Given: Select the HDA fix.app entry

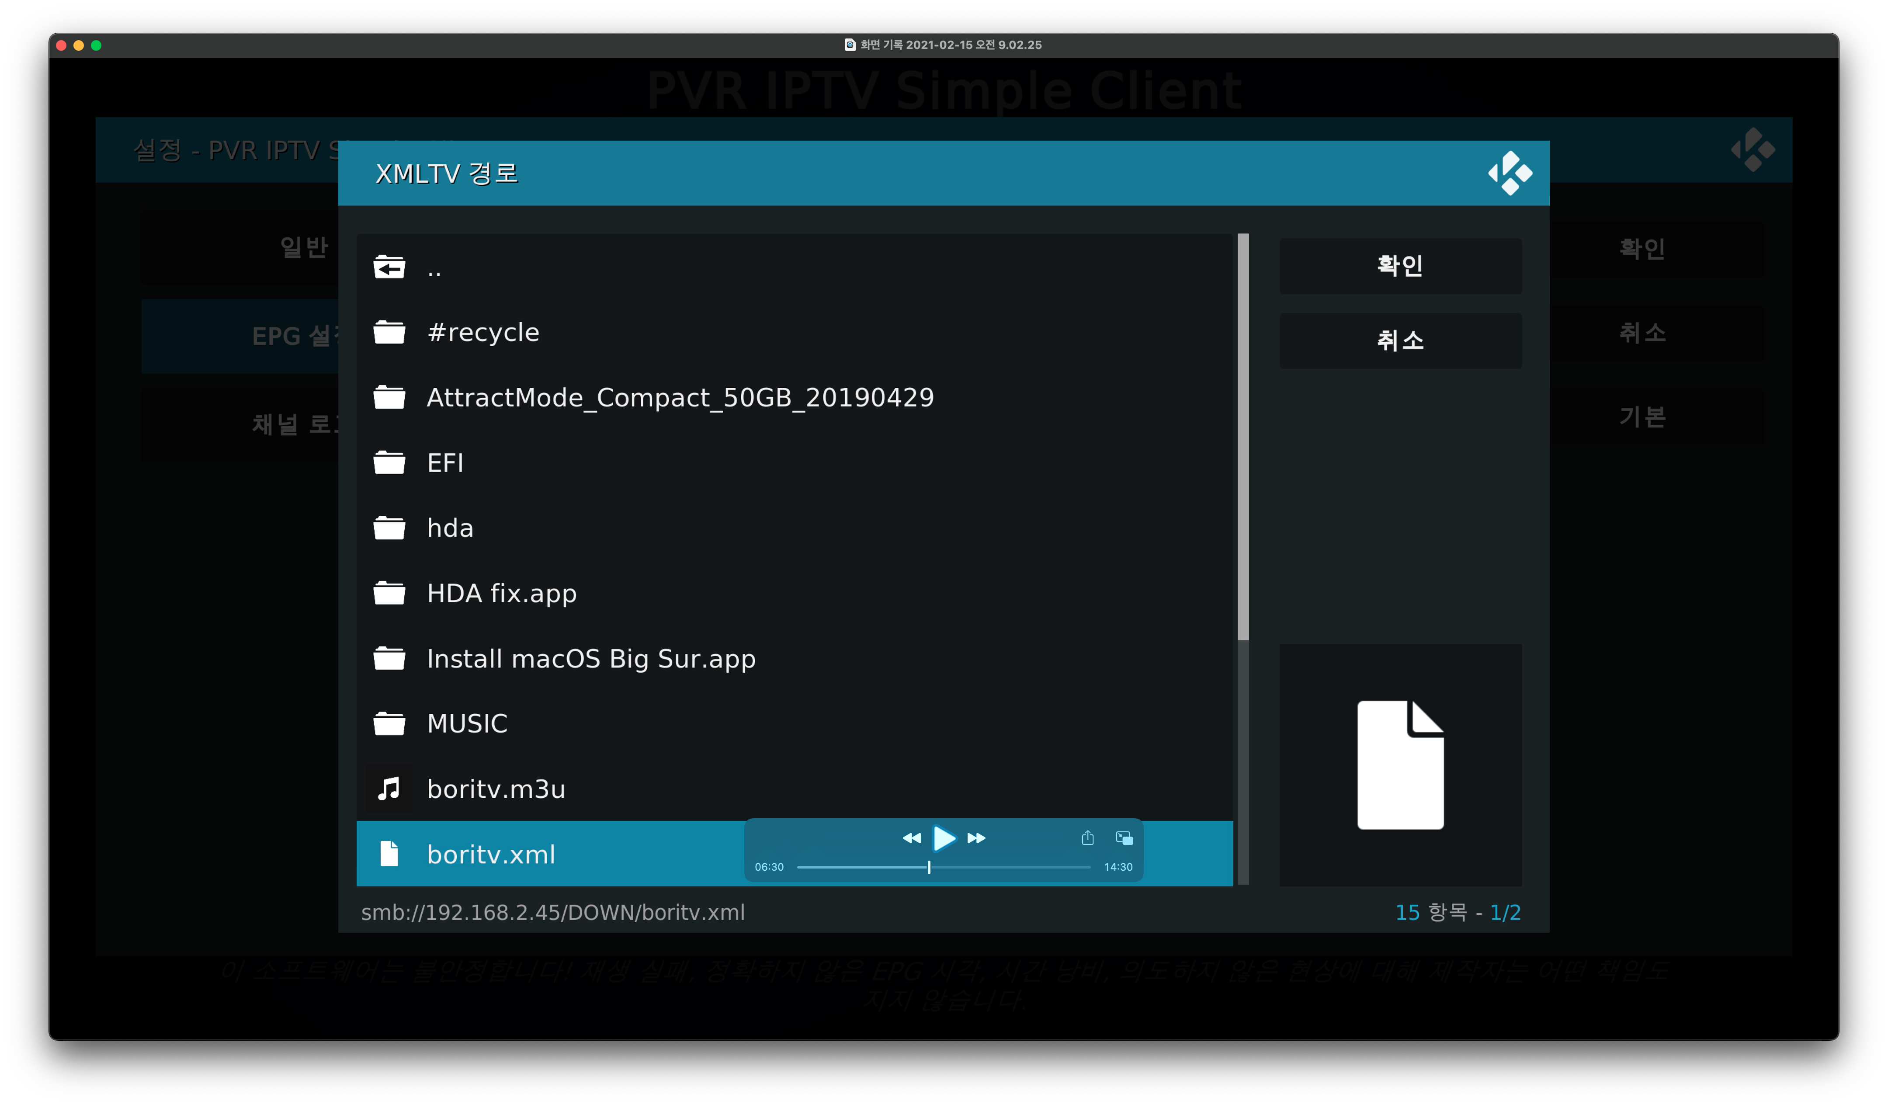Looking at the screenshot, I should click(x=501, y=593).
